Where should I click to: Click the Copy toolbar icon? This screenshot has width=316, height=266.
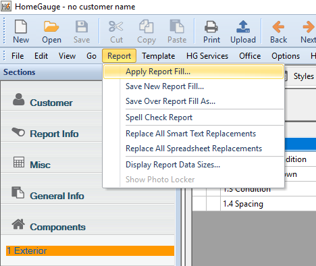pyautogui.click(x=147, y=27)
